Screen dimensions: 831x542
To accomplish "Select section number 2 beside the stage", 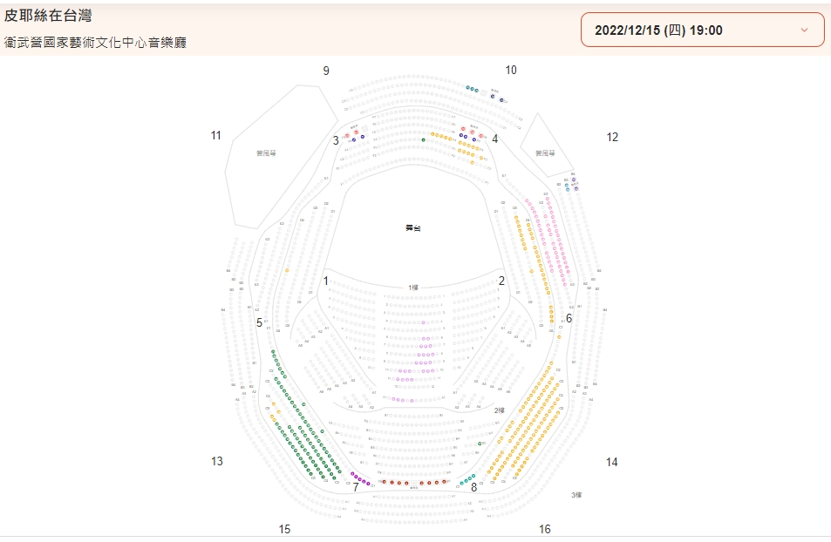I will point(501,281).
